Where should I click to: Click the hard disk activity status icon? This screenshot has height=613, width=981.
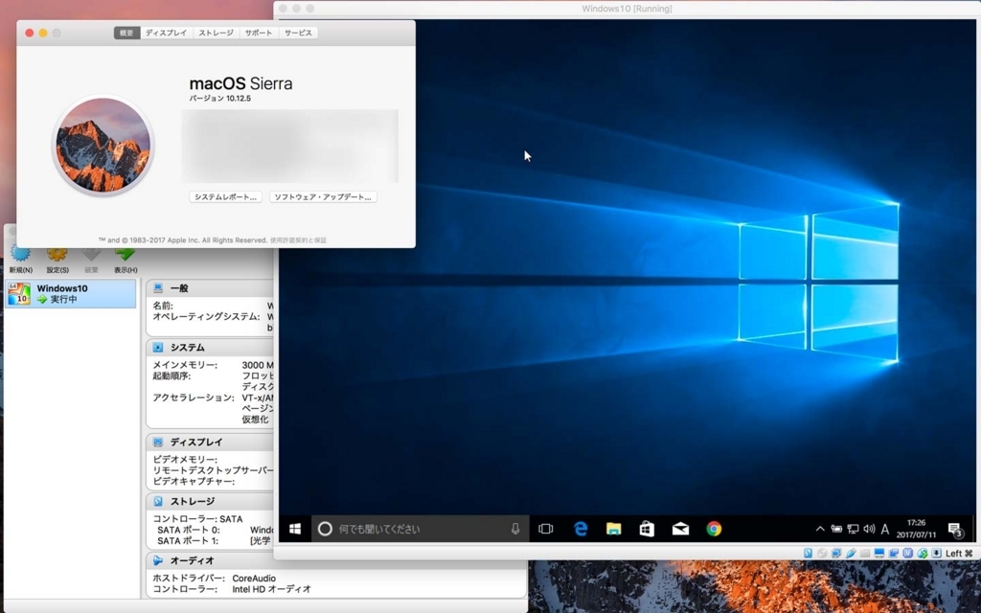click(x=808, y=553)
